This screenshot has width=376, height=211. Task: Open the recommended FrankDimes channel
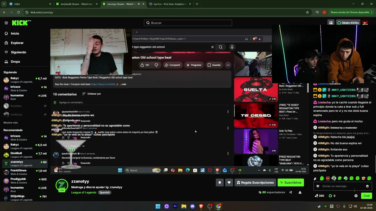(25, 172)
